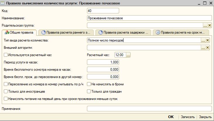Click the Закрыть button
214x121 pixels.
click(205, 117)
